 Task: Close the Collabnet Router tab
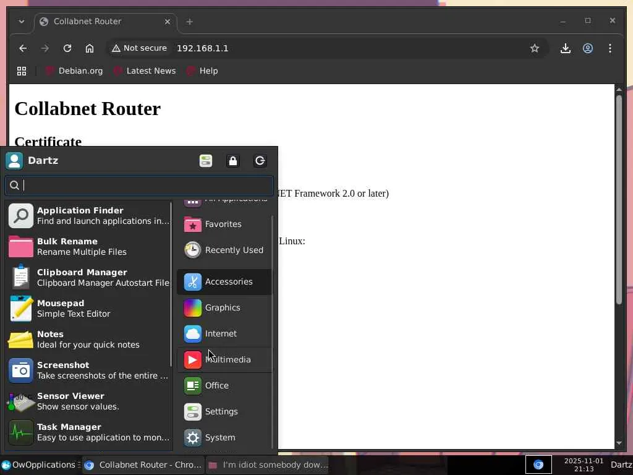[x=168, y=22]
